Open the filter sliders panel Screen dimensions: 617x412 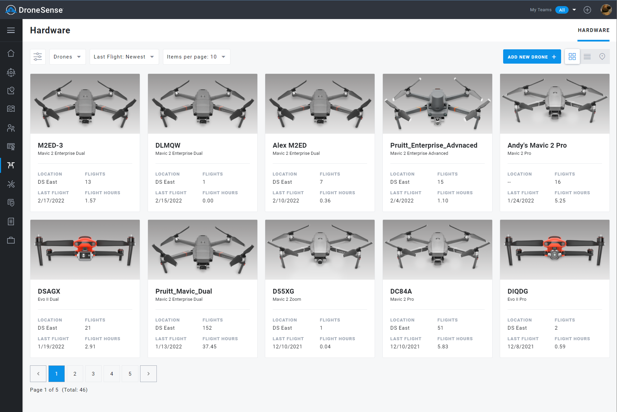(x=38, y=57)
